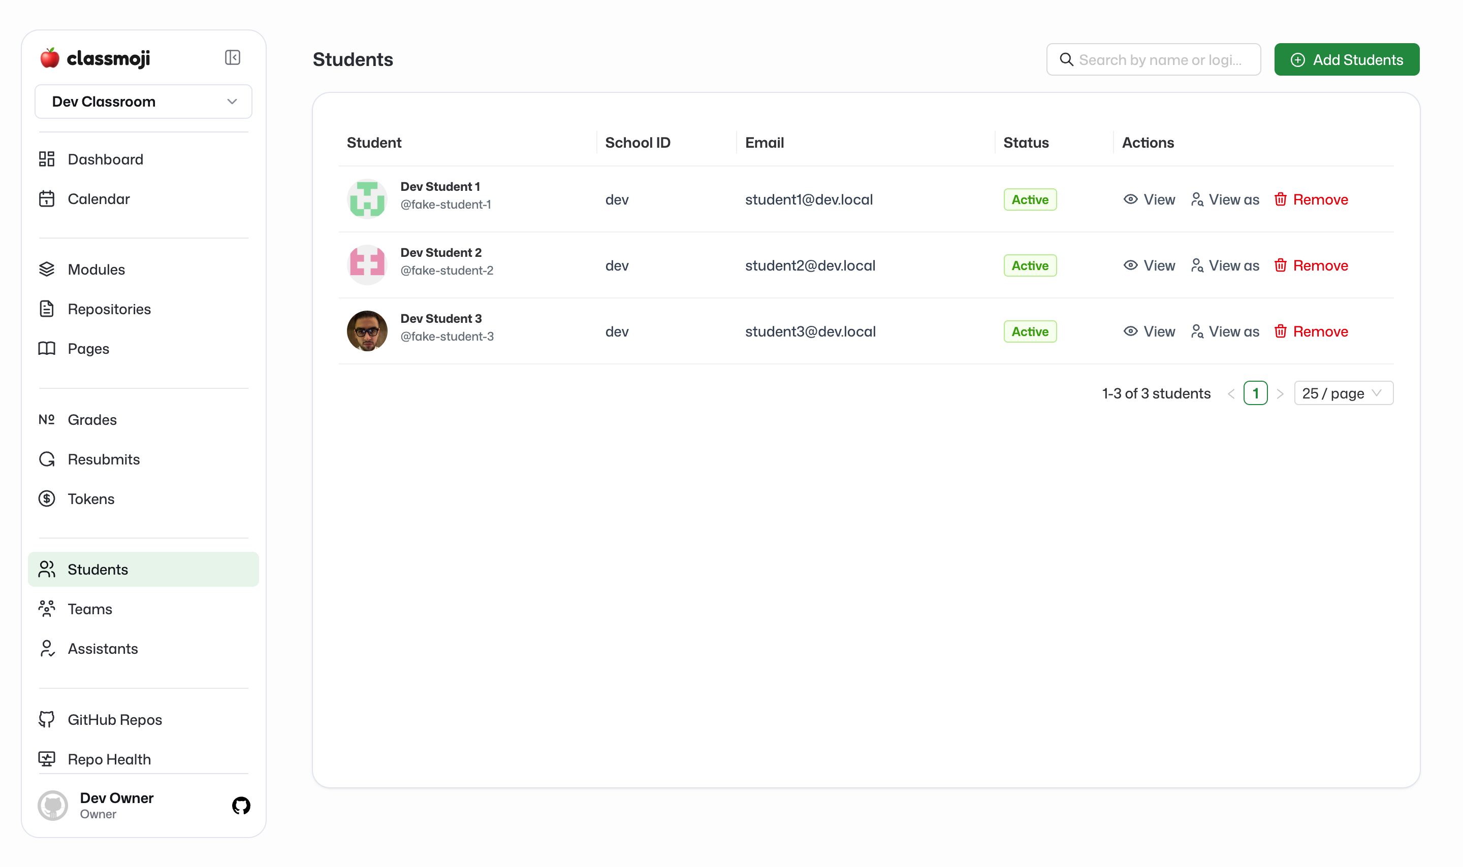1463x867 pixels.
Task: Click the Resubmits circular arrow icon
Action: point(47,459)
